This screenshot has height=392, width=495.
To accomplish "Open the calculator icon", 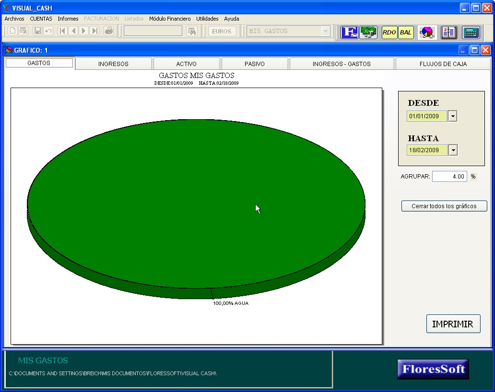I will pos(471,32).
